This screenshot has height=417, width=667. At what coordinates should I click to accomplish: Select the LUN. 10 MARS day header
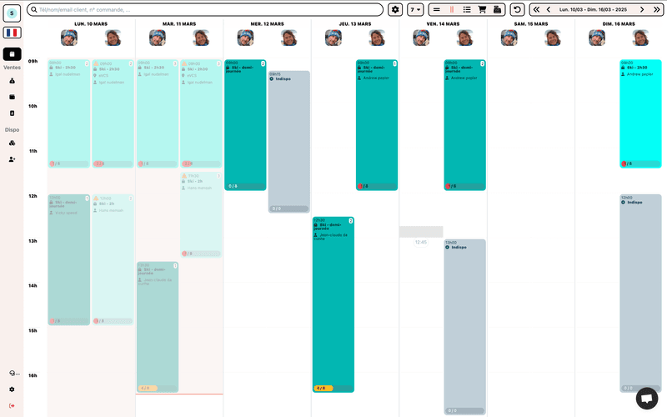(x=91, y=24)
